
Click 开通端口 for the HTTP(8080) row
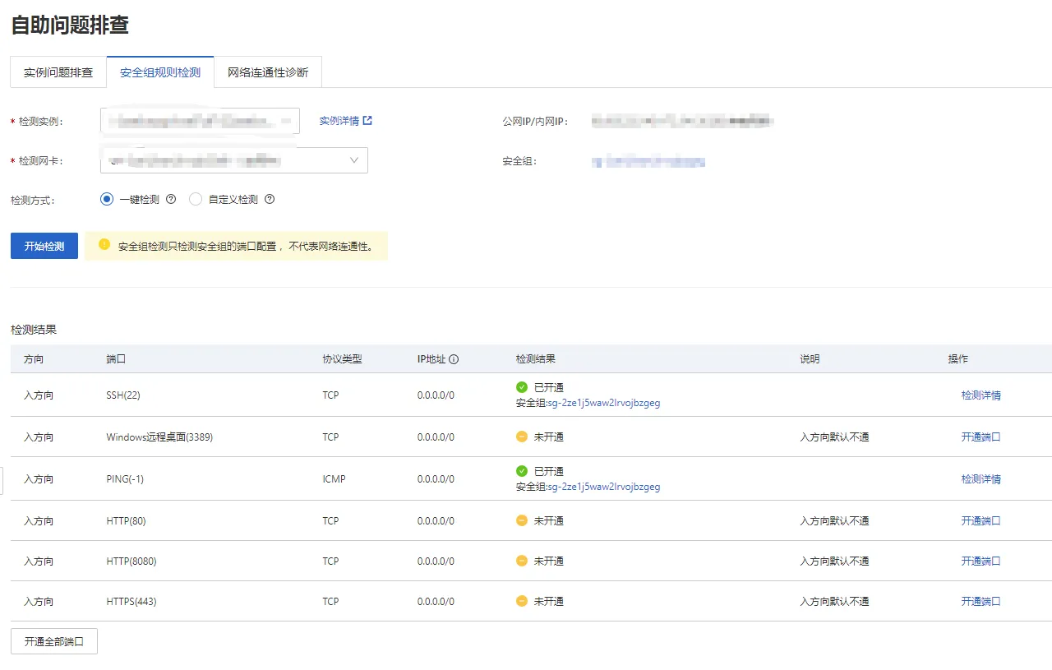980,561
